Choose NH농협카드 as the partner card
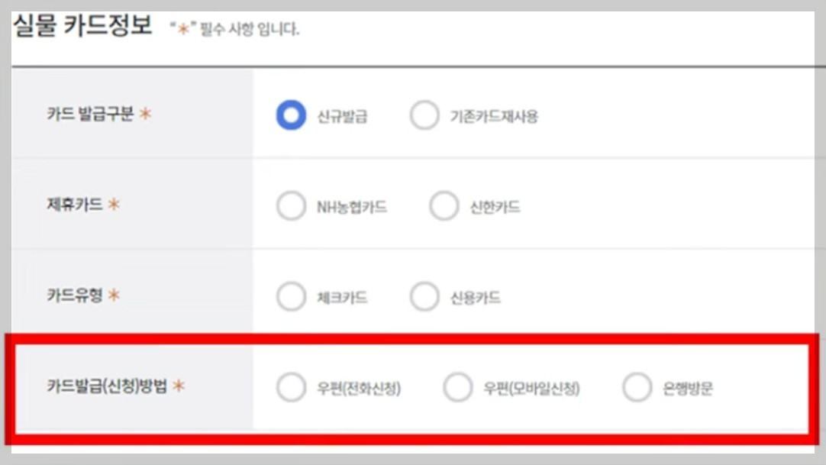The height and width of the screenshot is (465, 826). 290,205
